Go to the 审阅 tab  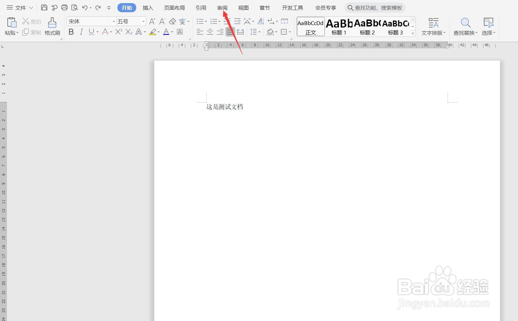pyautogui.click(x=222, y=8)
